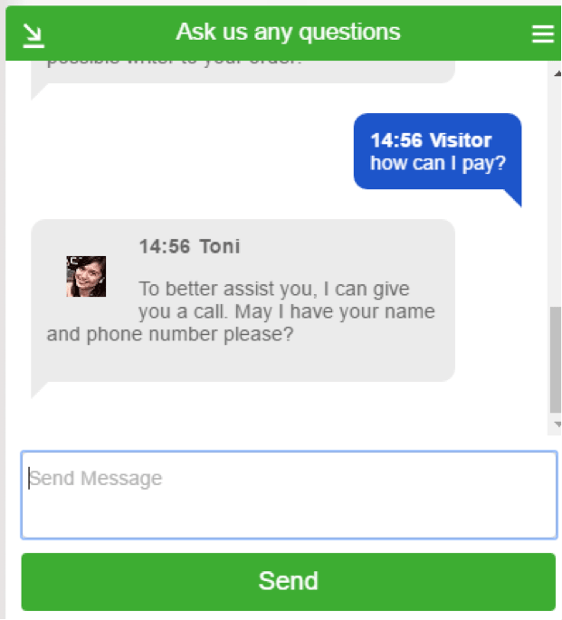
Task: Click the chat scrollbar thumb
Action: tap(556, 360)
